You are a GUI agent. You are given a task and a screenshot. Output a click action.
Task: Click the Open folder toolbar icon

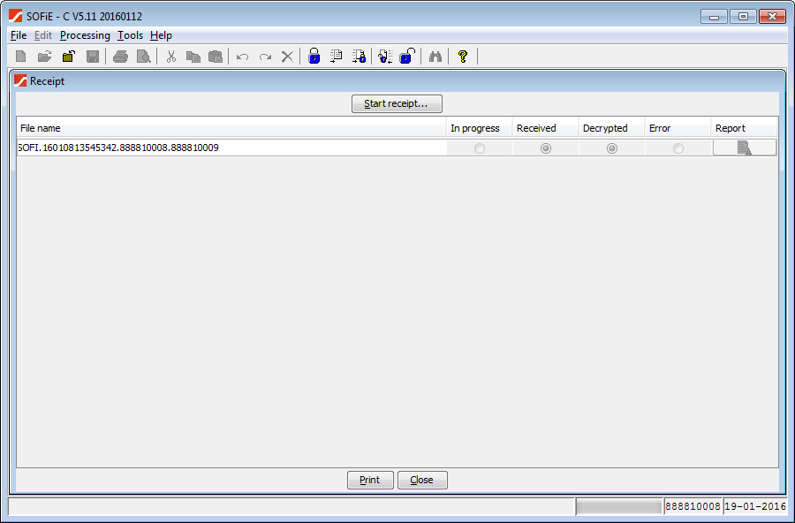44,57
